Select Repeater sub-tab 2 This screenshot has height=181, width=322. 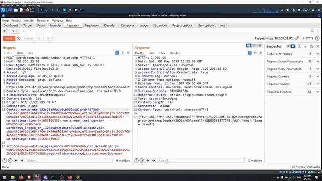[15, 31]
